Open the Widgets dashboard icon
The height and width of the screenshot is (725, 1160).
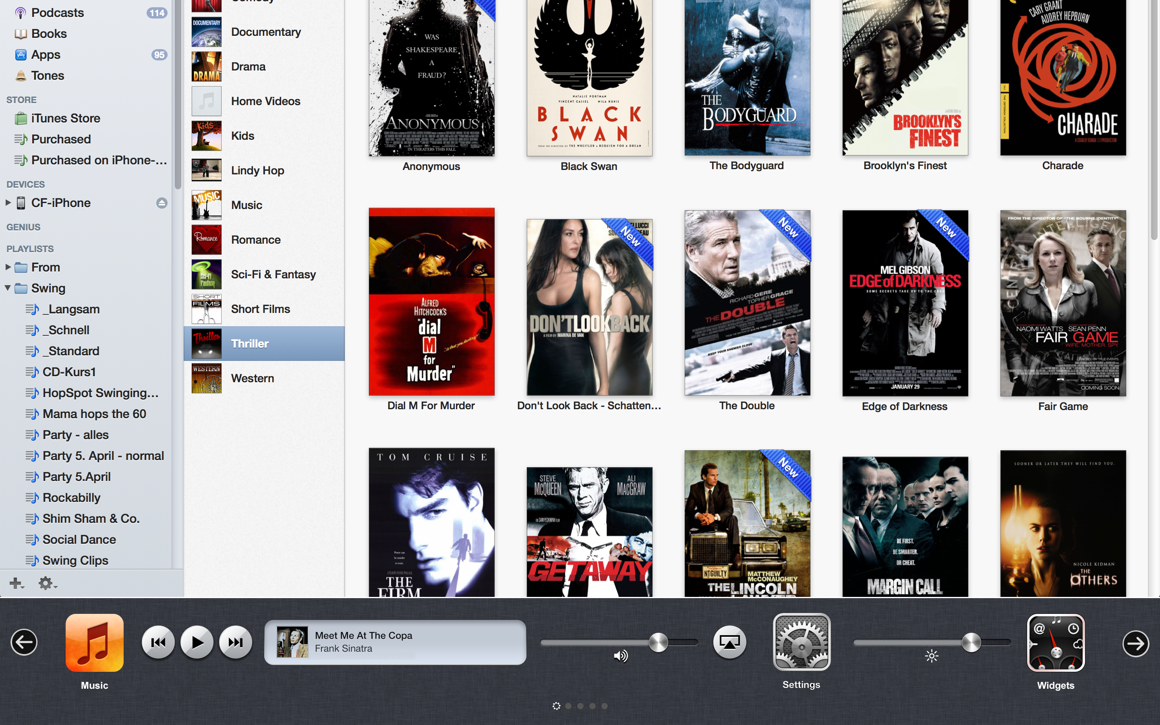[x=1056, y=642]
